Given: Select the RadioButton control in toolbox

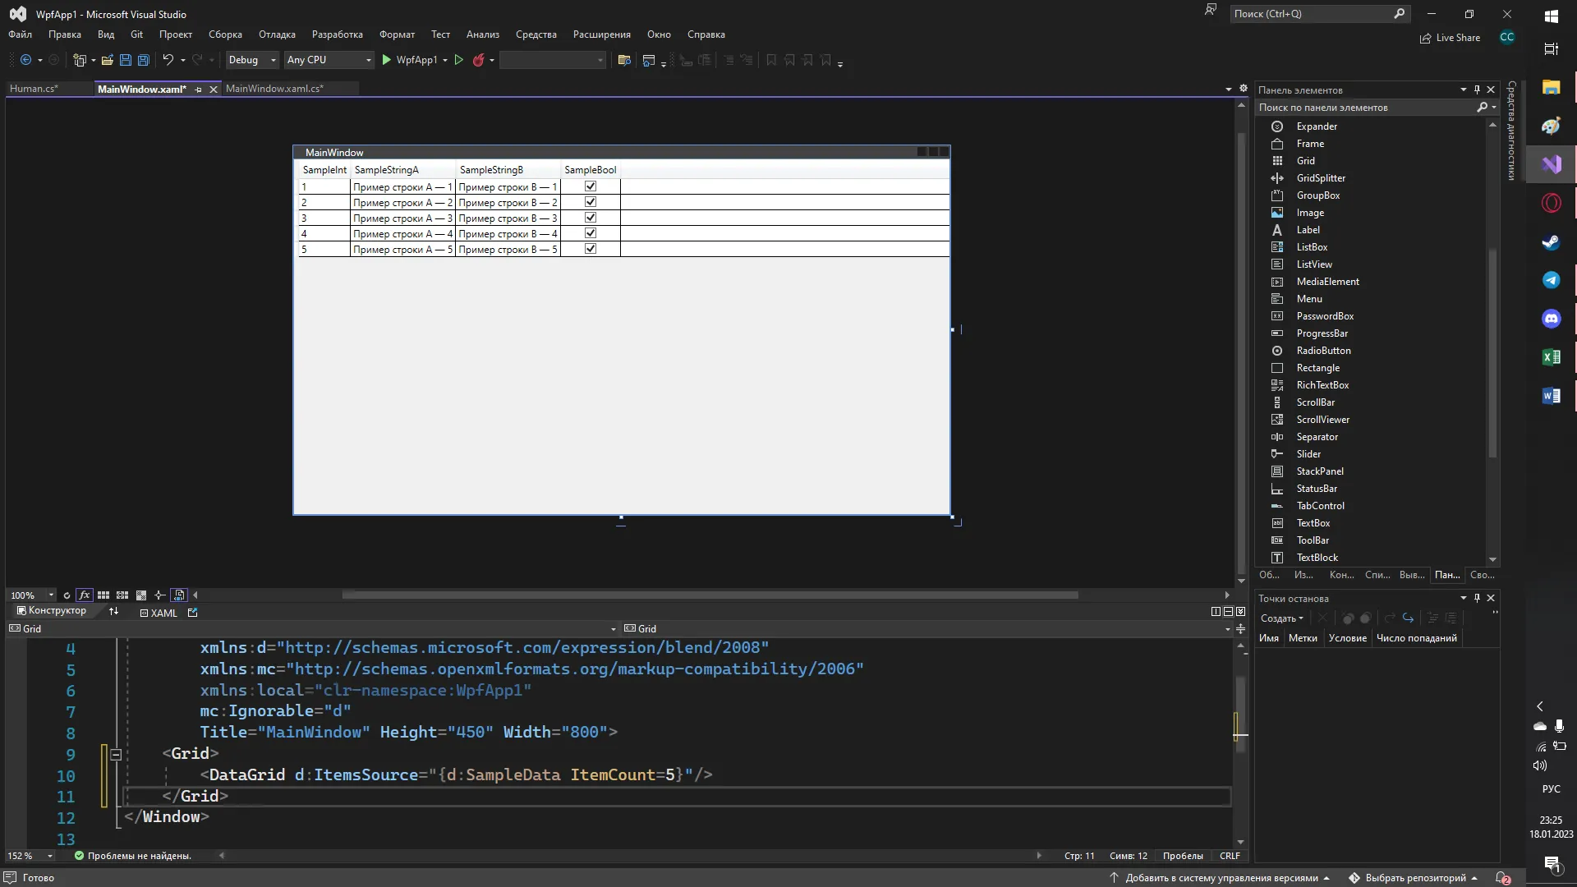Looking at the screenshot, I should pos(1323,351).
